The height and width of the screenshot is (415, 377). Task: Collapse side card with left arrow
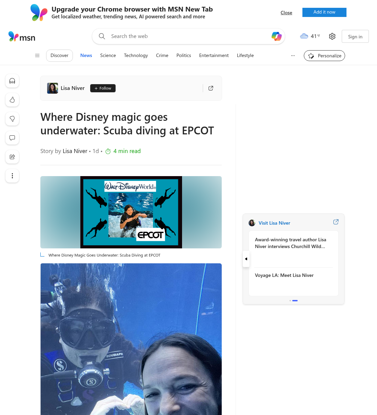246,259
